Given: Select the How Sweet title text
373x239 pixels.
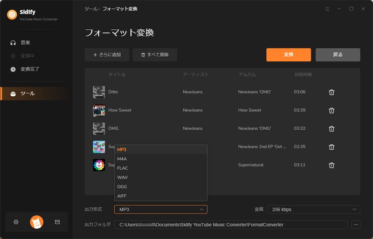Looking at the screenshot, I should tap(120, 110).
